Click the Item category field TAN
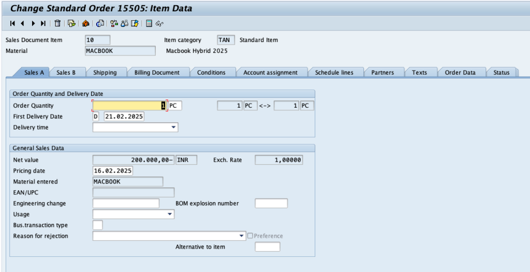The height and width of the screenshot is (272, 530). click(x=226, y=39)
